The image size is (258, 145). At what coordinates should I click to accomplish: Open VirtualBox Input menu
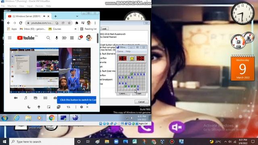pos(29,6)
